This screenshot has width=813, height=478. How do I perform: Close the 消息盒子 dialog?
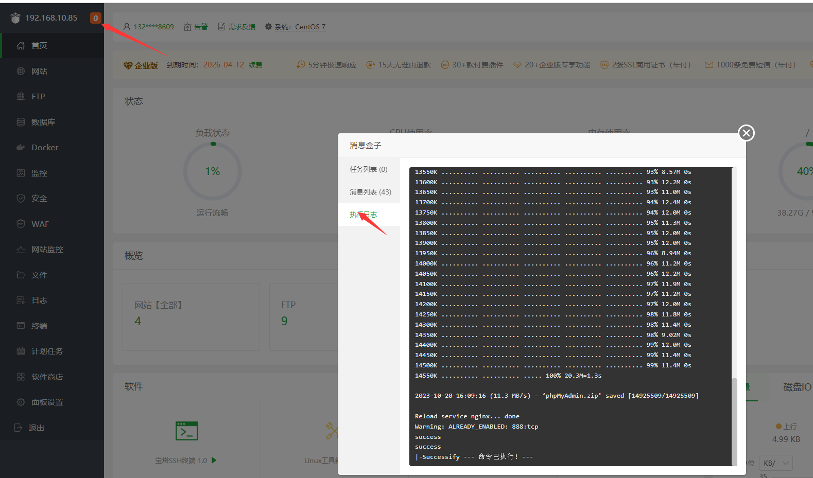pos(746,133)
